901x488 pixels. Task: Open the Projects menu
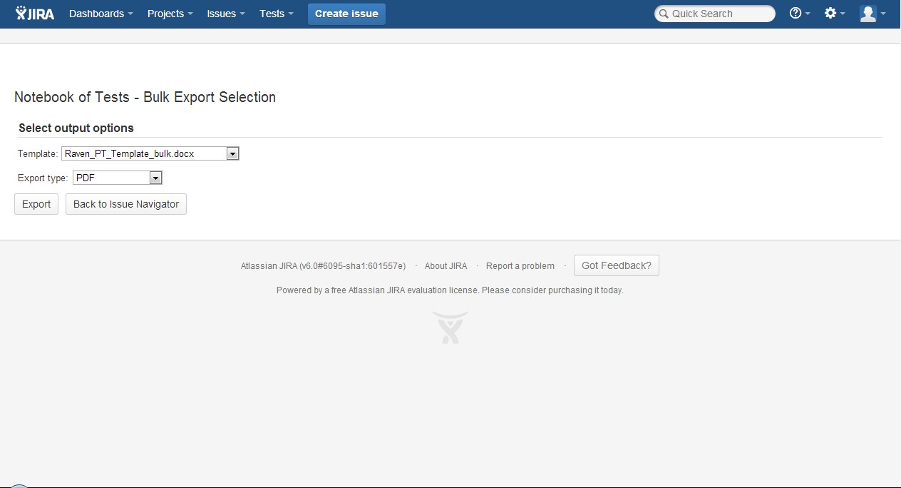(x=170, y=14)
